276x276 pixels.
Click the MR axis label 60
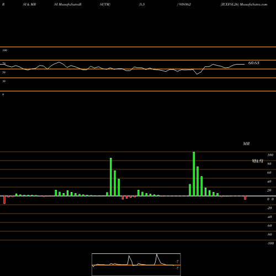pyautogui.click(x=269, y=173)
